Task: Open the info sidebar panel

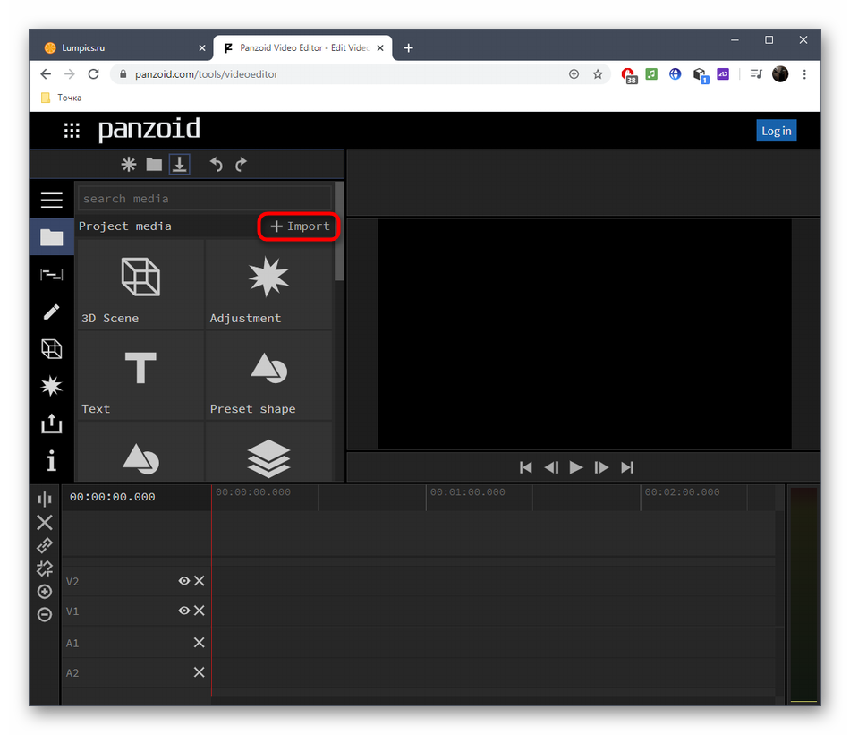Action: point(51,461)
